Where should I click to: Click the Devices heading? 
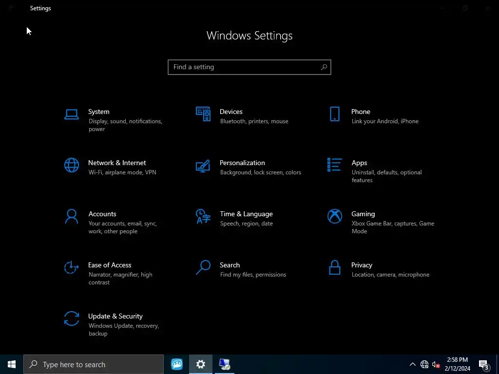(x=231, y=112)
